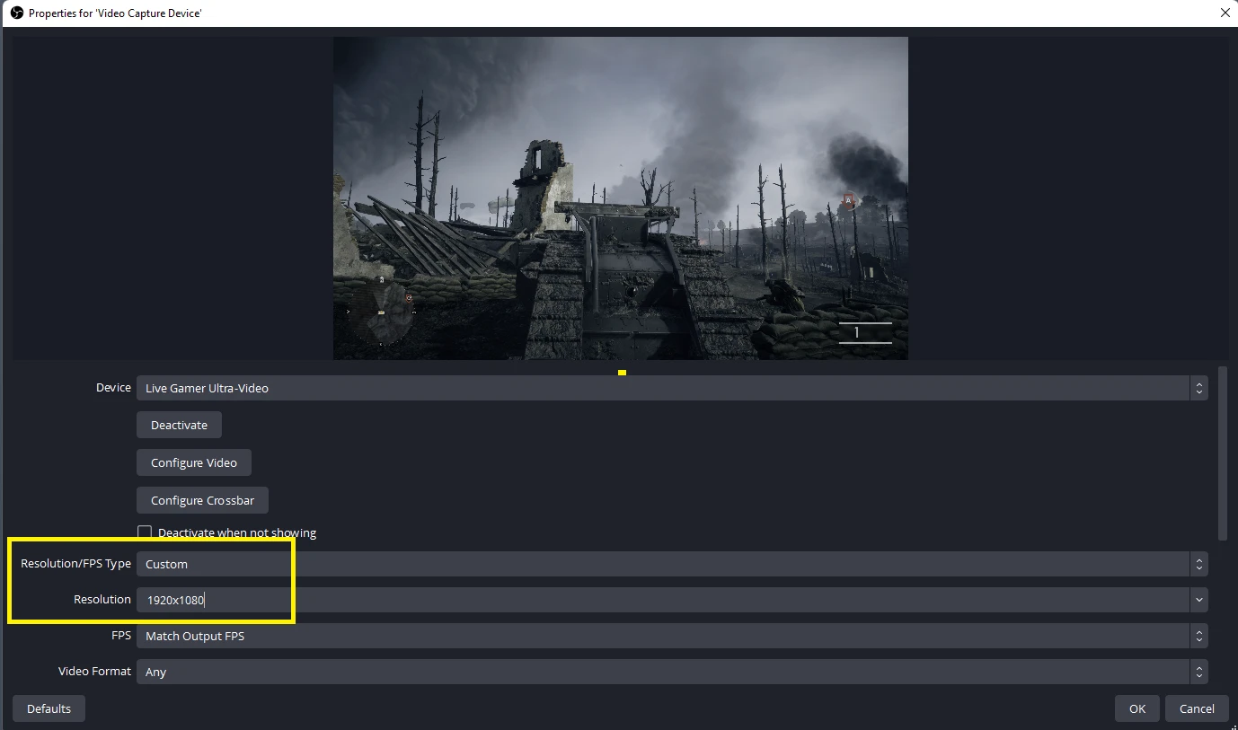Click the properties panel vertical scrollbar
Screen dimensions: 1238x730
pyautogui.click(x=1222, y=453)
